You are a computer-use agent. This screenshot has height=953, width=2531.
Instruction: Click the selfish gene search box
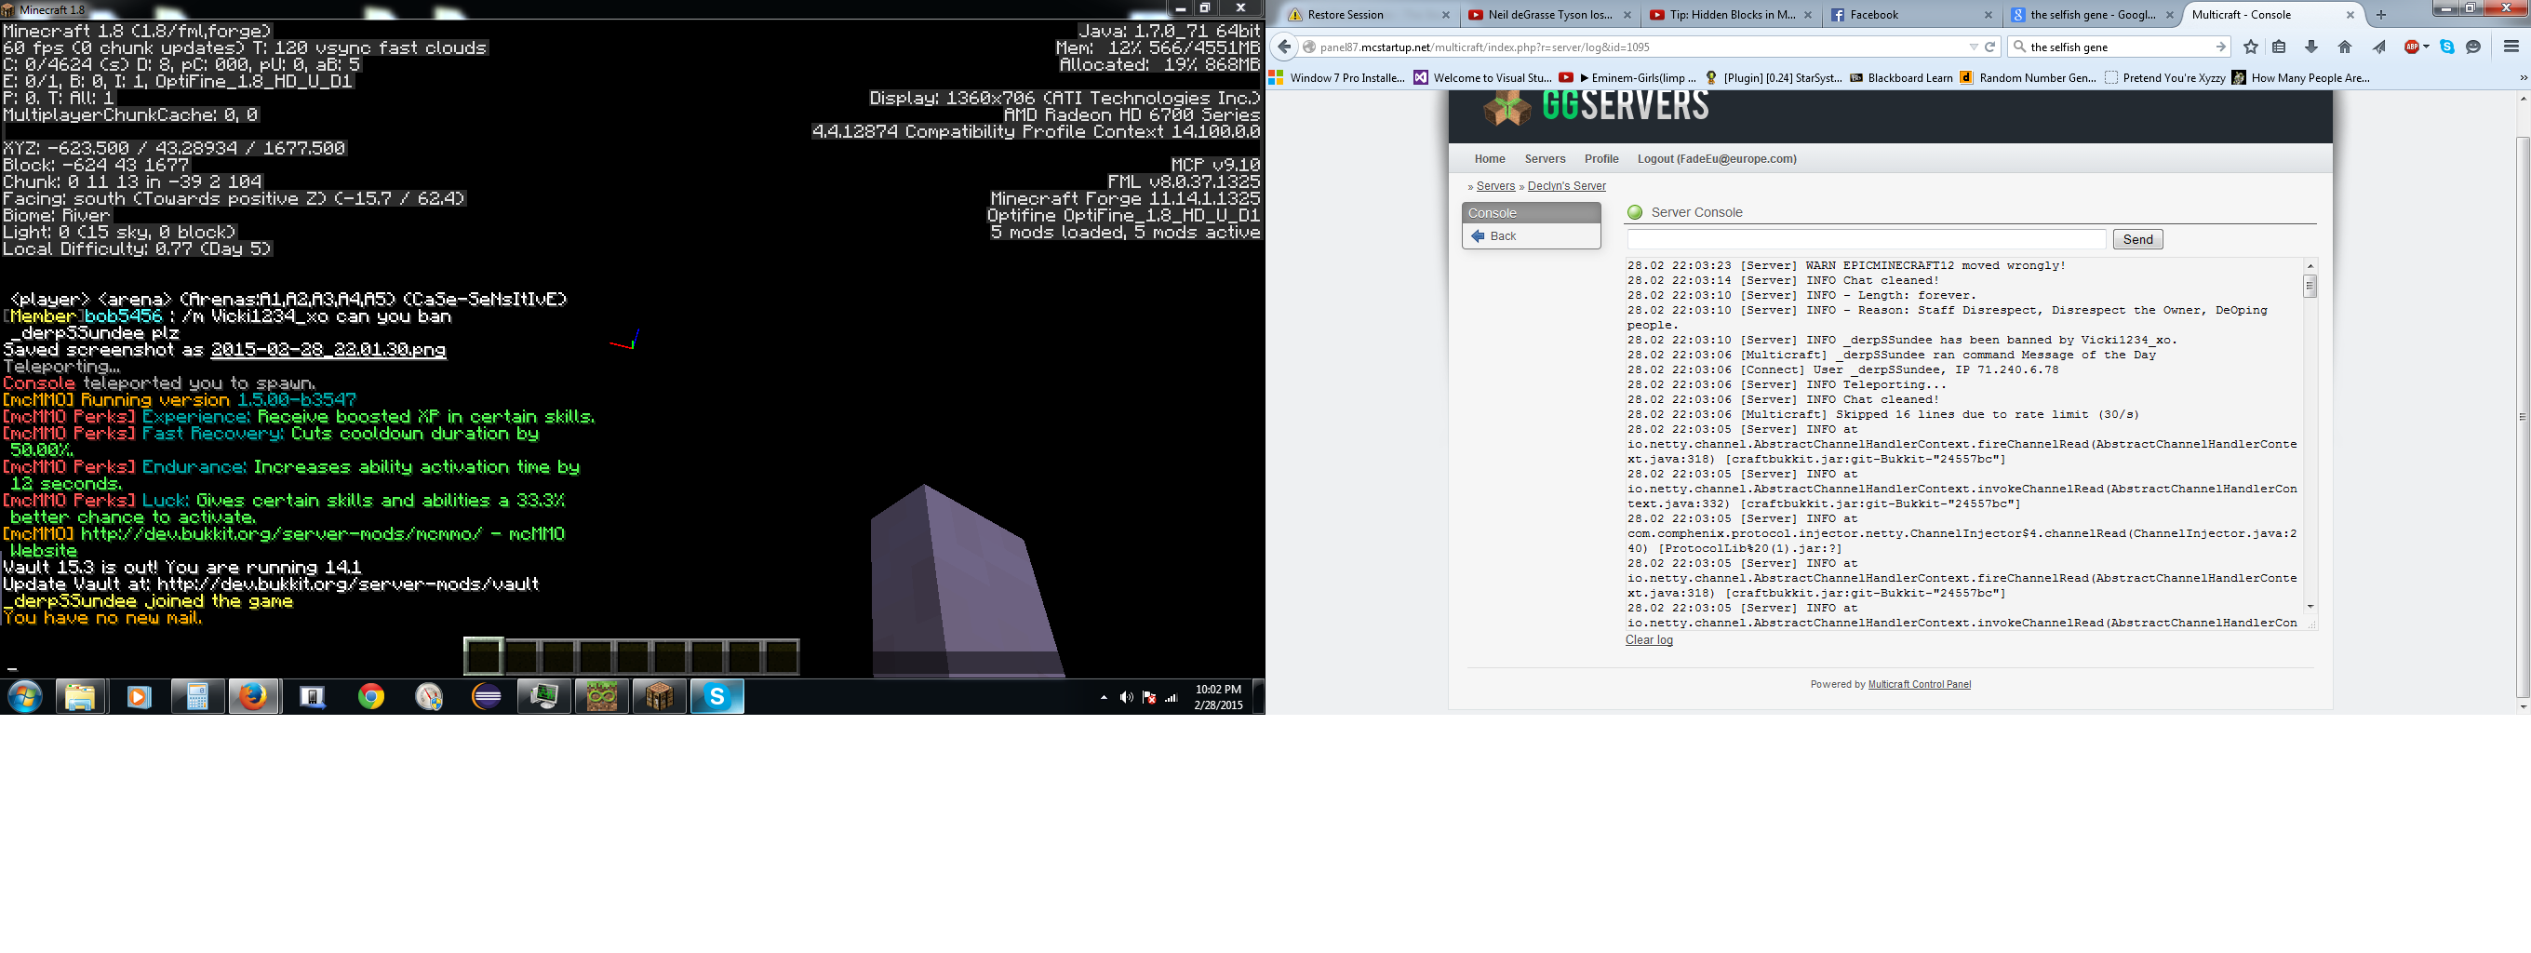2117,47
